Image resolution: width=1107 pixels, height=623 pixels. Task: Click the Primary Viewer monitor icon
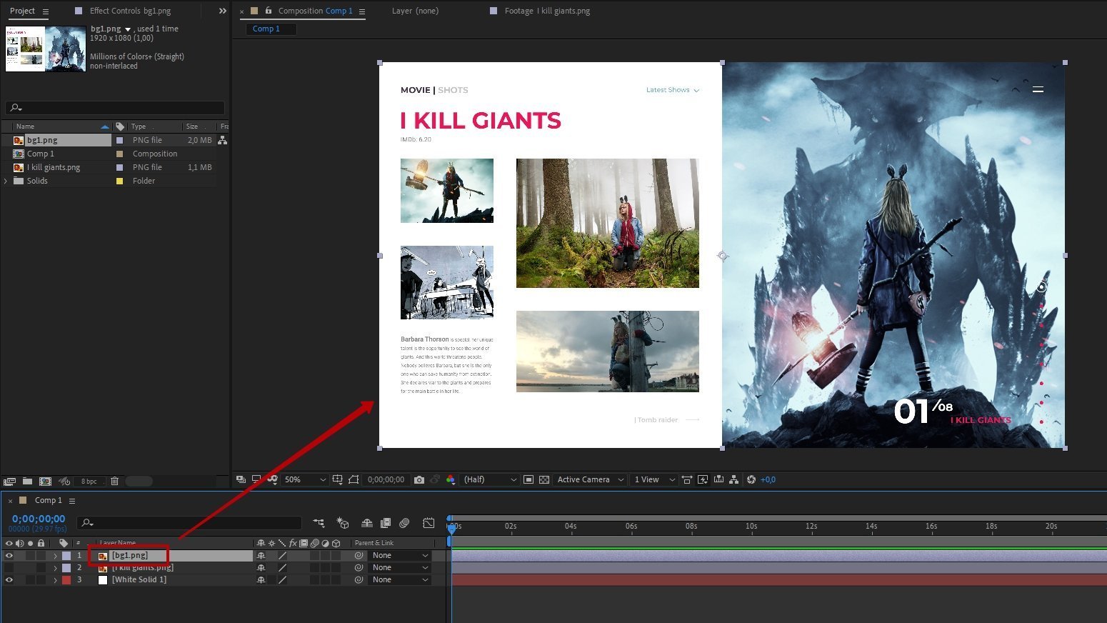(256, 479)
